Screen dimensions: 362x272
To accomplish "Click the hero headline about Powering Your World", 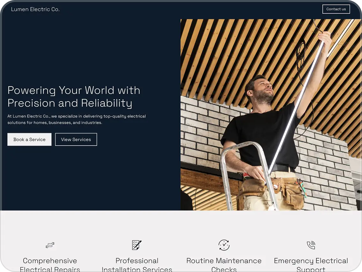I will (x=74, y=96).
